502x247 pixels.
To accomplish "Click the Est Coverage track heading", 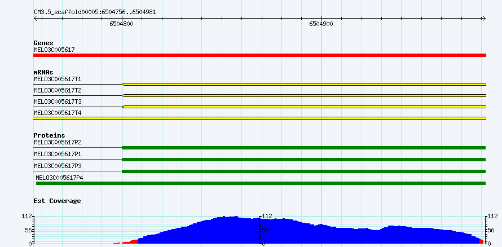I will coord(57,201).
